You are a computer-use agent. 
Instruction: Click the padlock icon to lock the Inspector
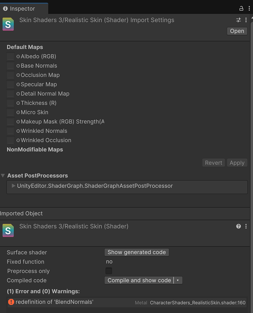click(x=241, y=8)
